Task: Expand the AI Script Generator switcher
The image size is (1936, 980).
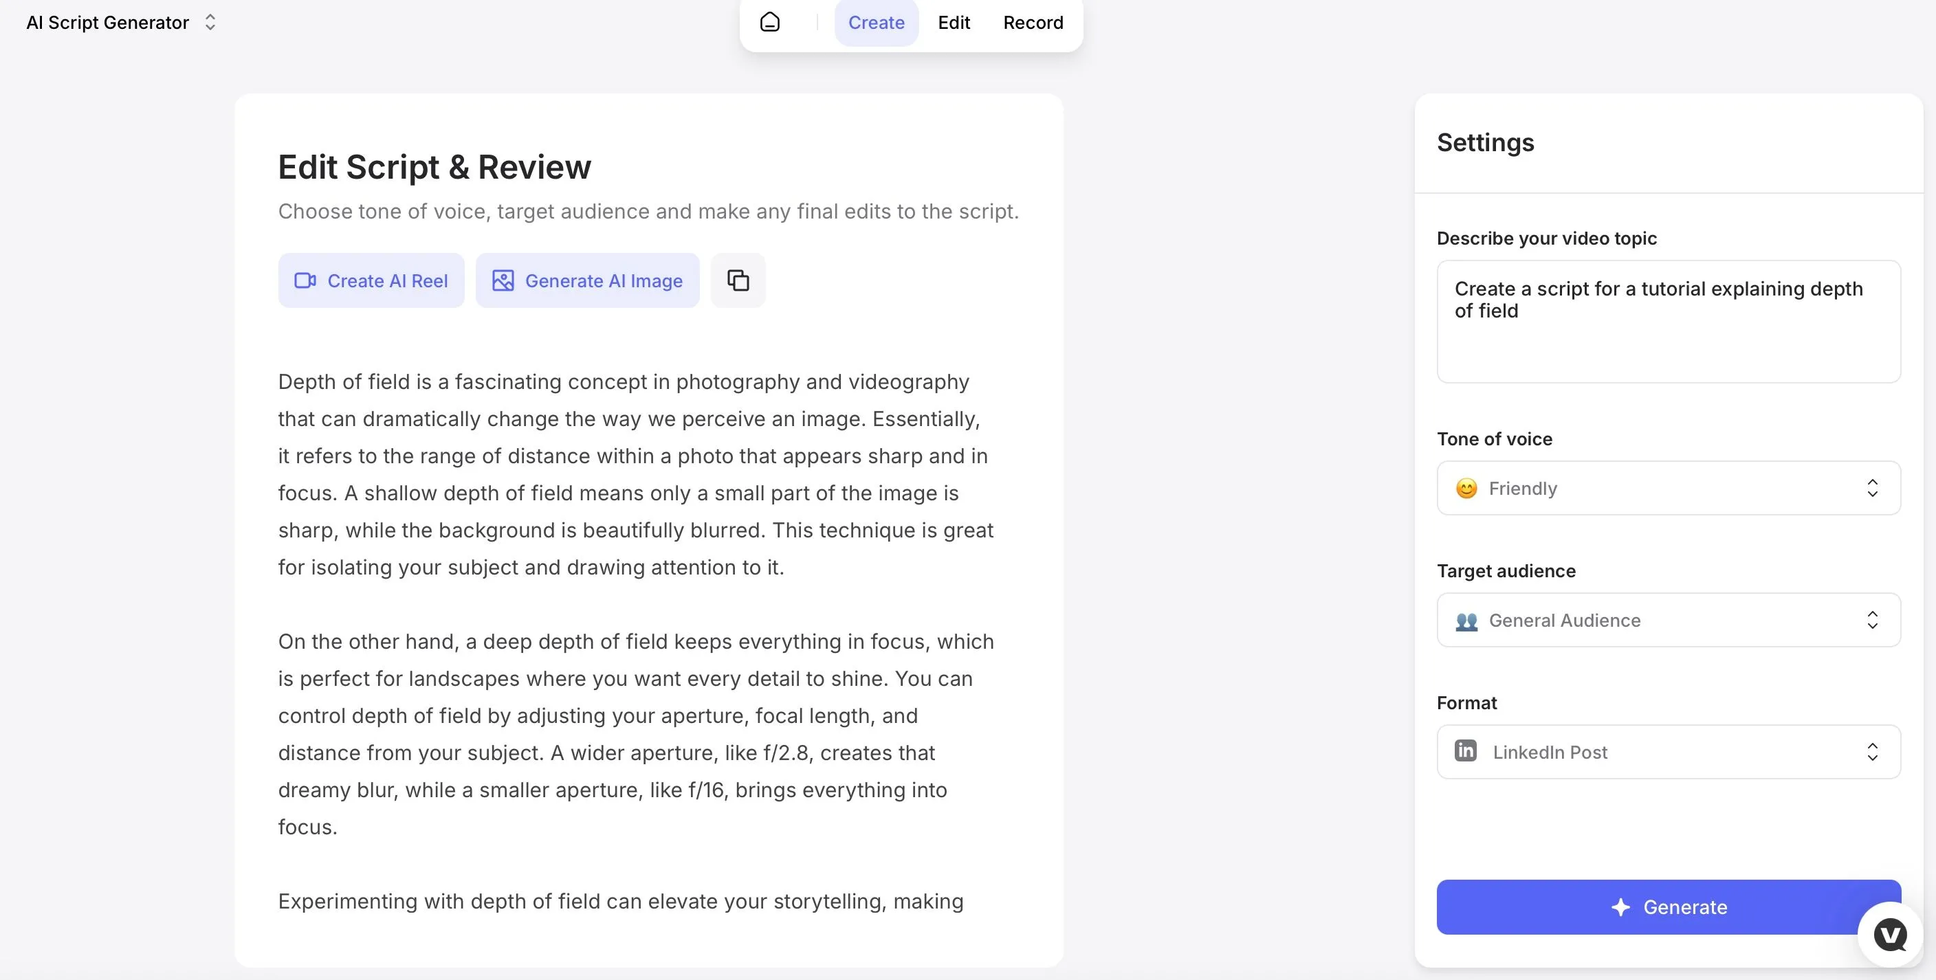Action: pos(210,23)
